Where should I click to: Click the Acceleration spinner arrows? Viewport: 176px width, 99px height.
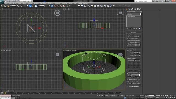click(x=140, y=37)
